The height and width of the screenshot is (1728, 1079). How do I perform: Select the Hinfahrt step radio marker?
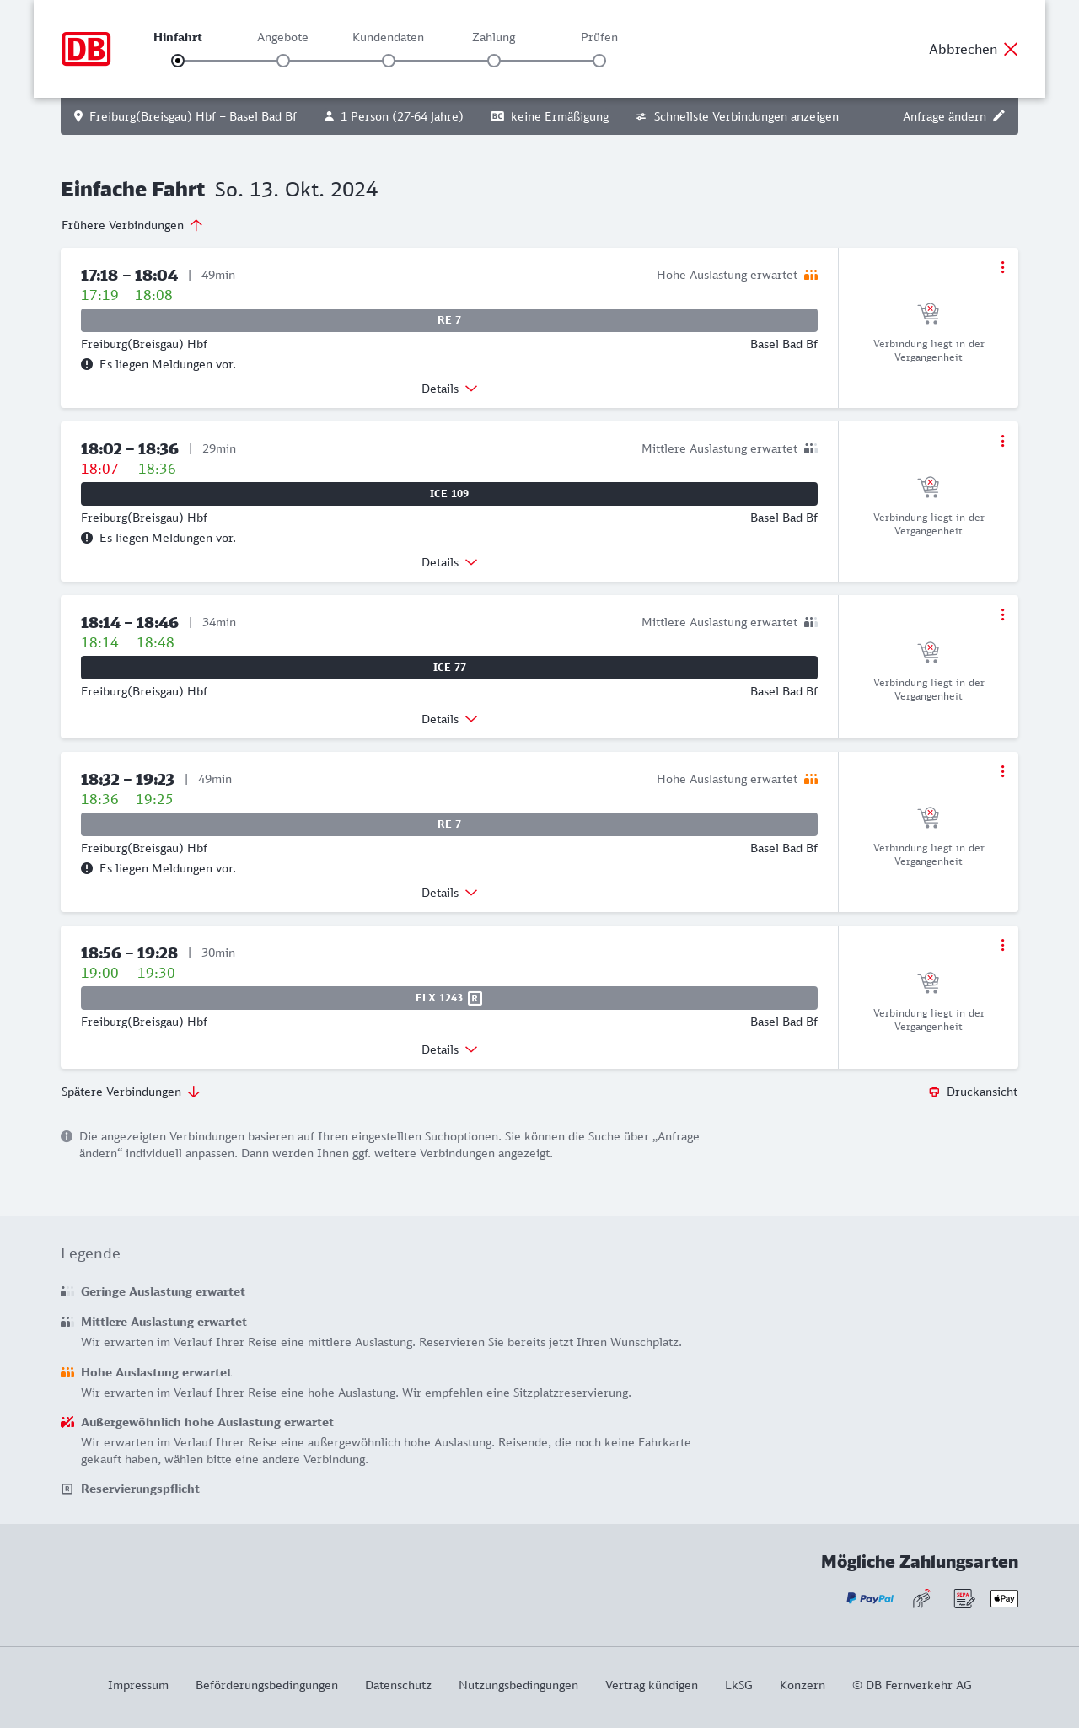point(178,61)
